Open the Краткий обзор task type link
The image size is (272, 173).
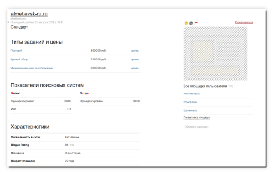pyautogui.click(x=19, y=59)
